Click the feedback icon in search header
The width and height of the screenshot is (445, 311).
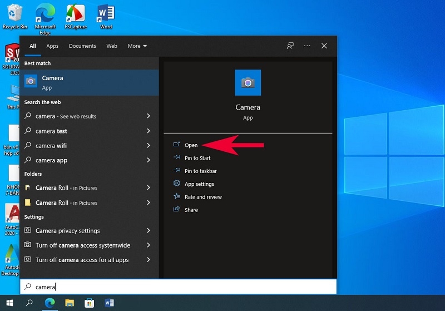click(290, 46)
